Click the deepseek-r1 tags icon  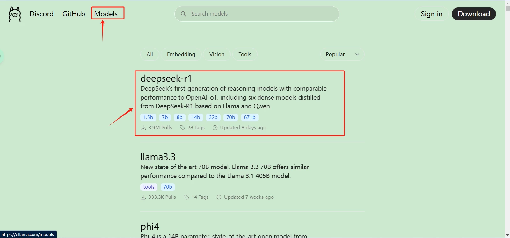click(182, 128)
